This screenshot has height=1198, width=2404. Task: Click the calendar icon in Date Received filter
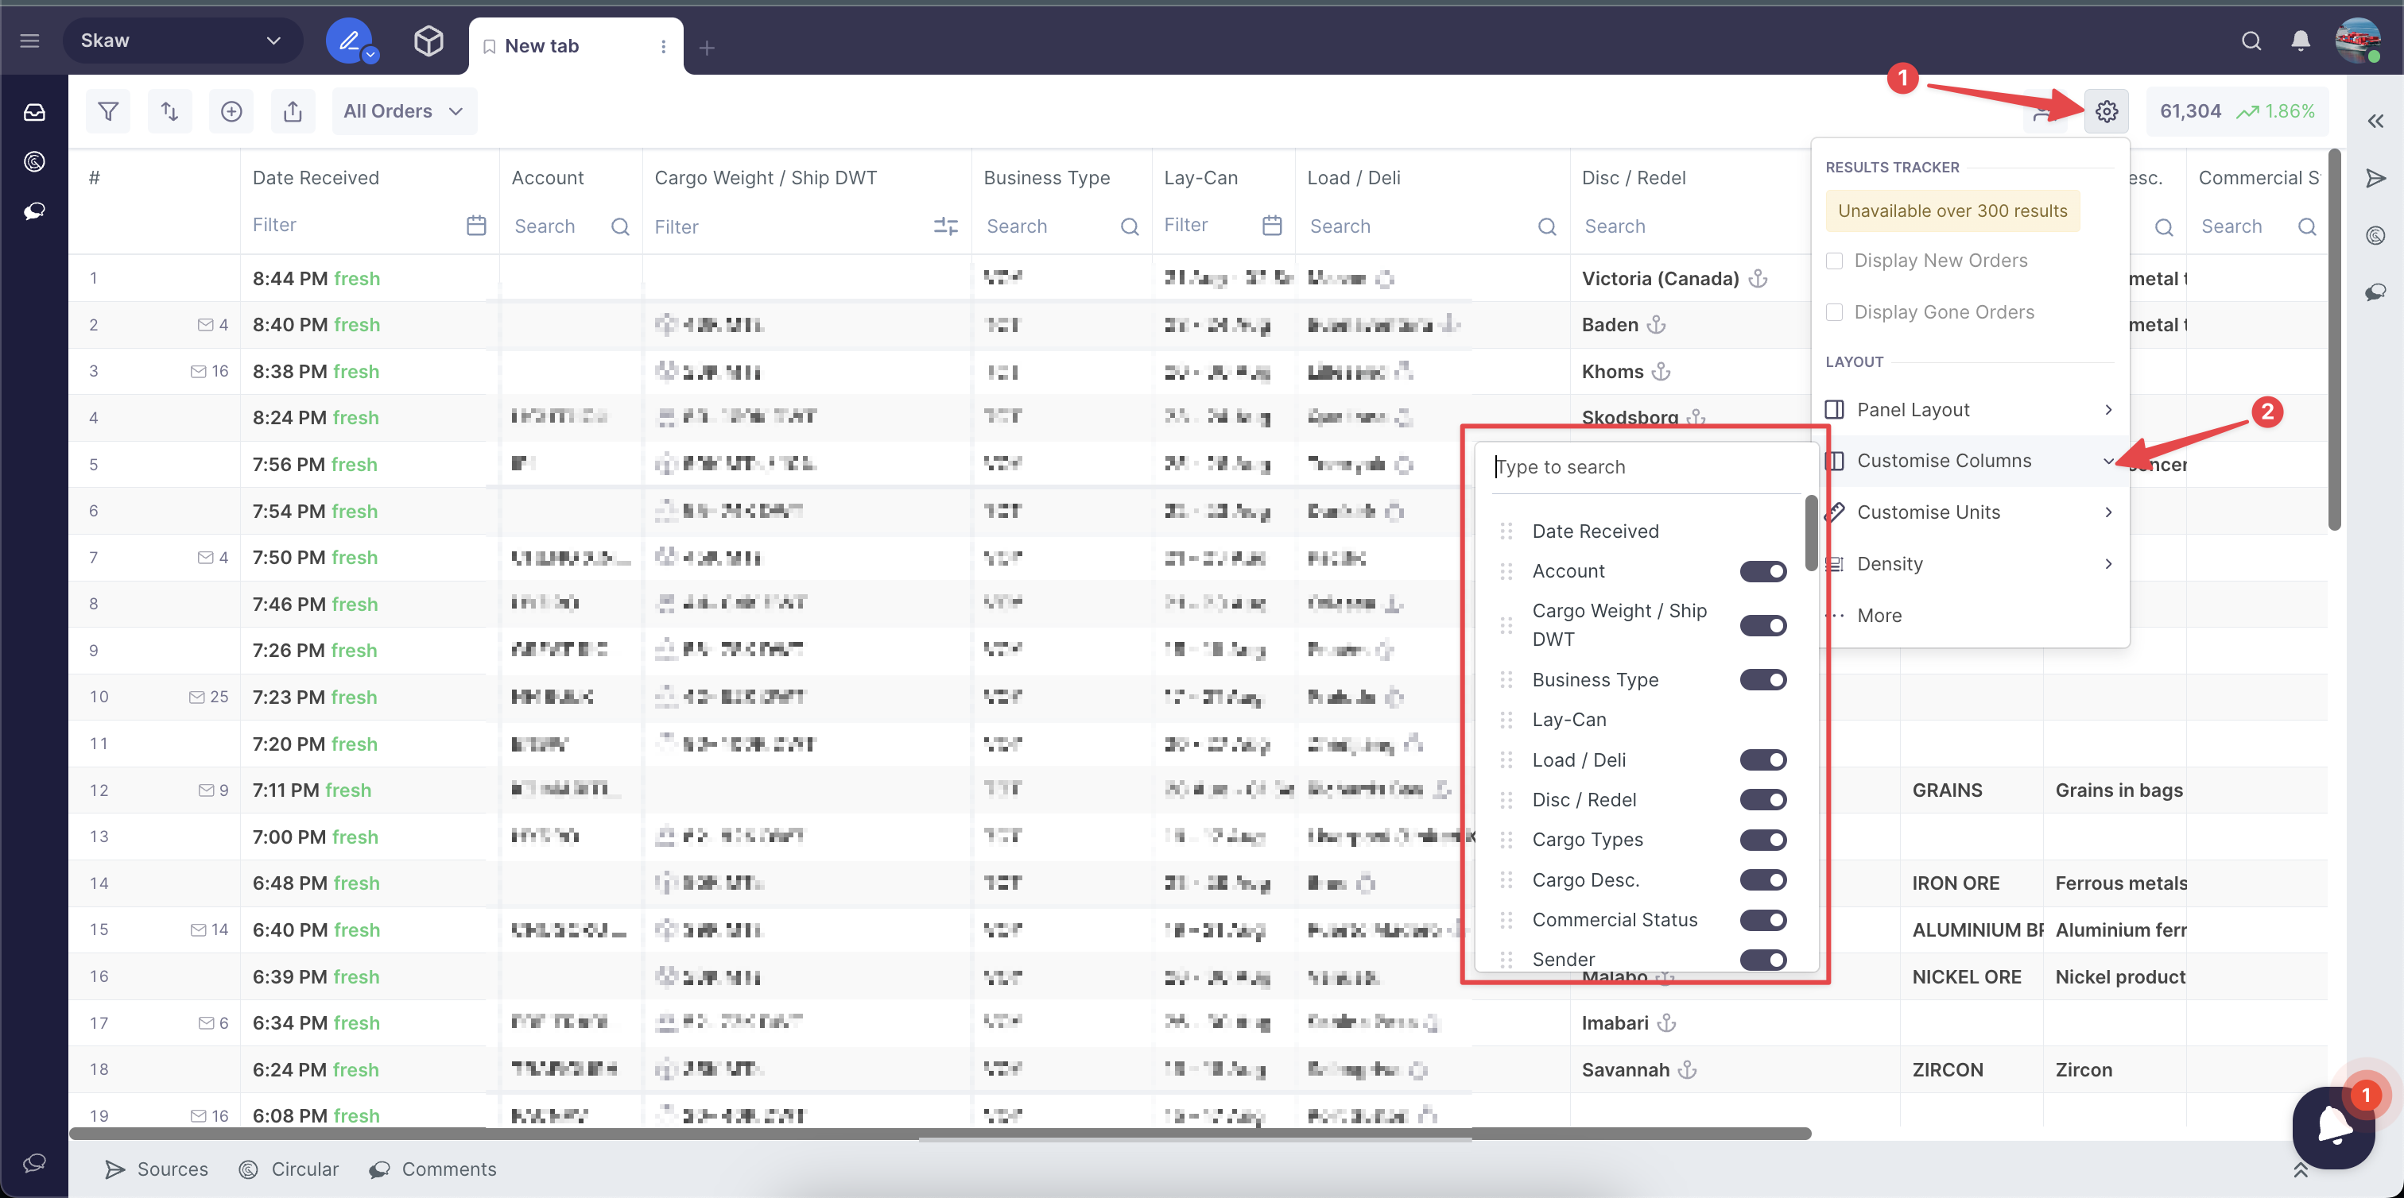pyautogui.click(x=476, y=225)
